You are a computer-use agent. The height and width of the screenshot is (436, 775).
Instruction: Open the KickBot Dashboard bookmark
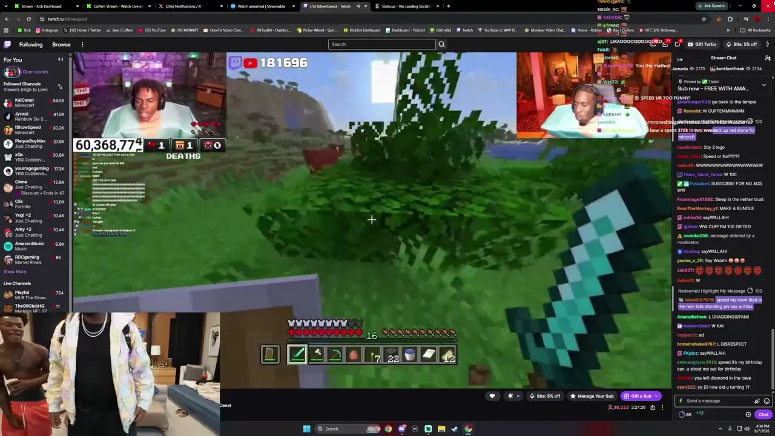tap(362, 30)
